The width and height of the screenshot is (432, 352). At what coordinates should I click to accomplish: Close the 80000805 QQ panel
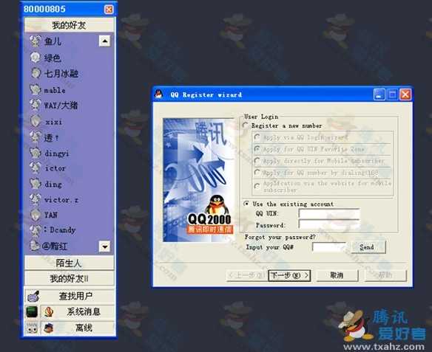pyautogui.click(x=109, y=9)
